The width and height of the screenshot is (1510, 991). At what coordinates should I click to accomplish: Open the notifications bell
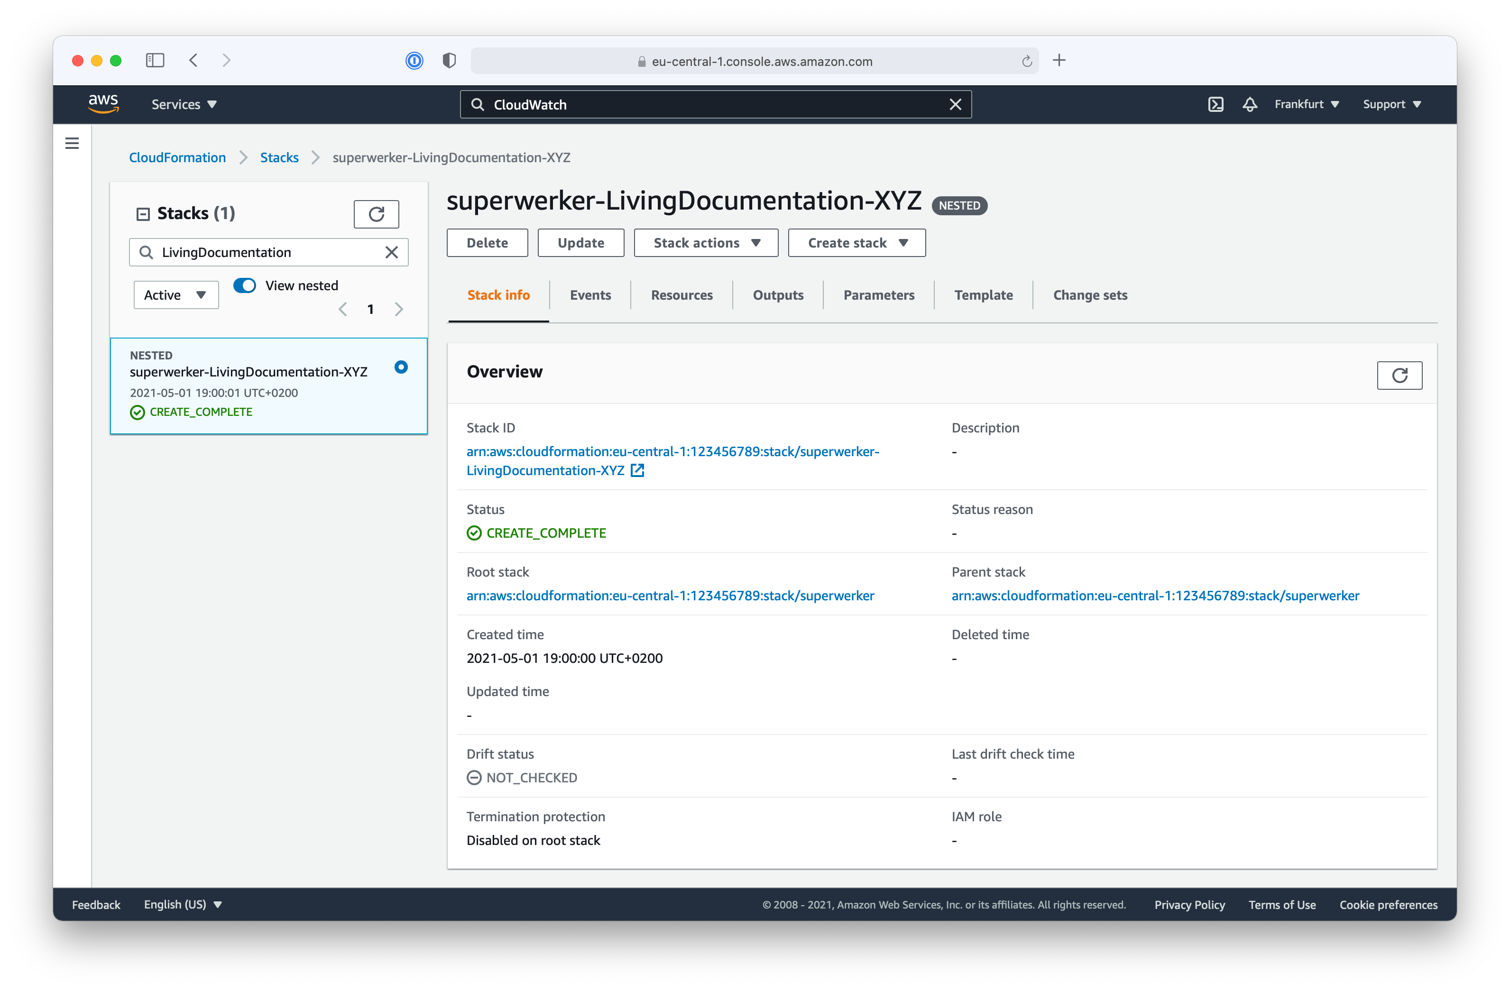tap(1249, 104)
